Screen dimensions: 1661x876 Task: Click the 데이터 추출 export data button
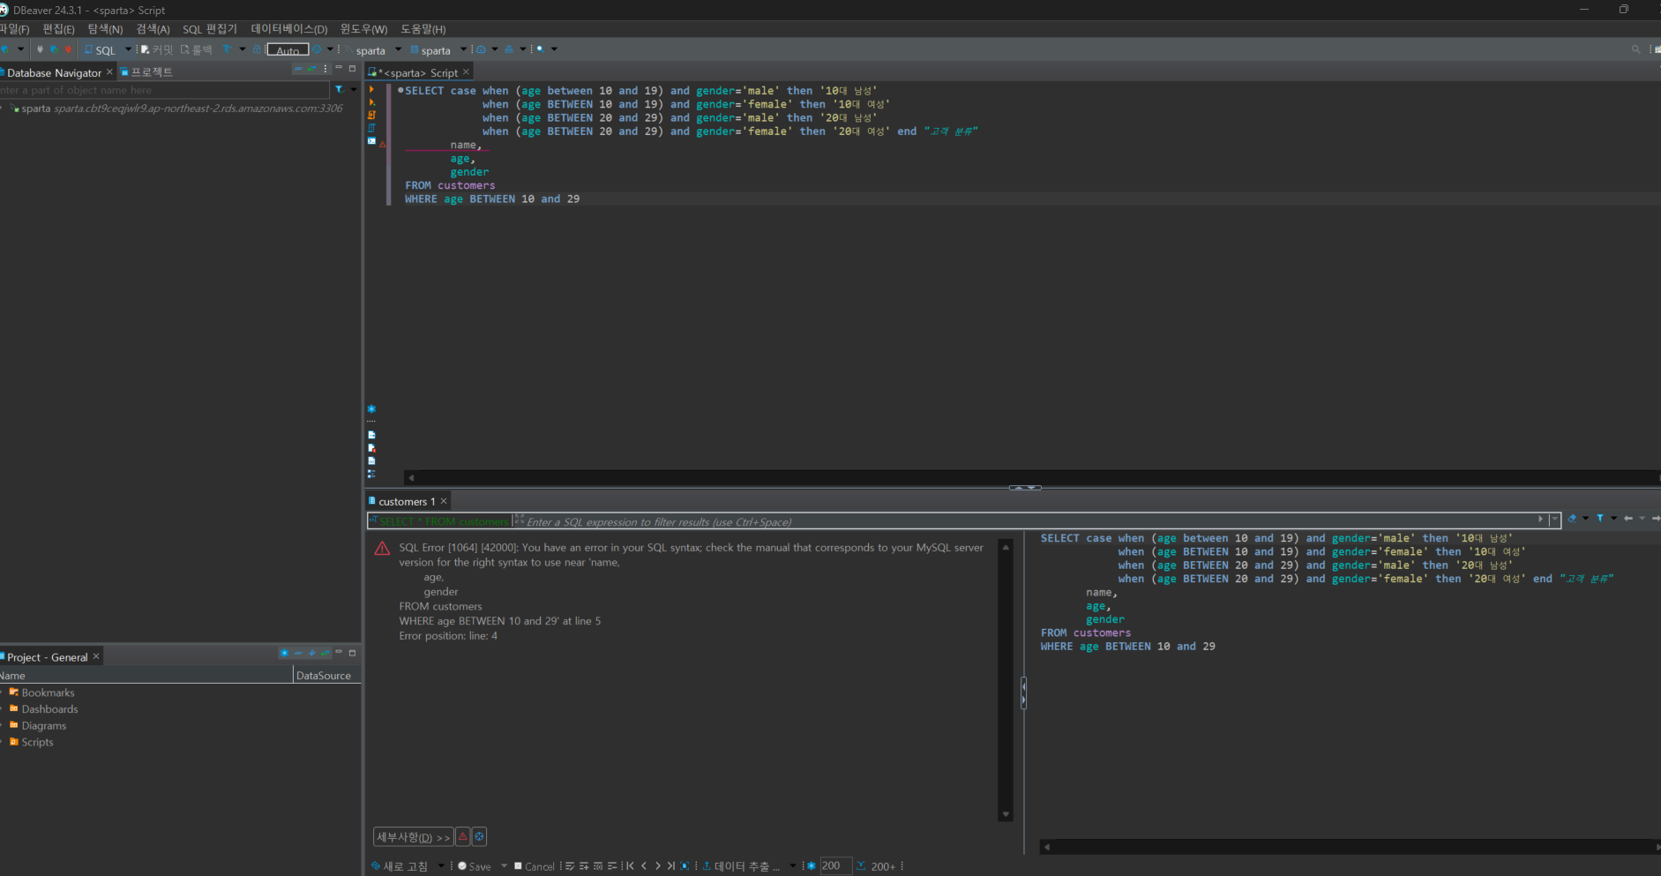(741, 866)
